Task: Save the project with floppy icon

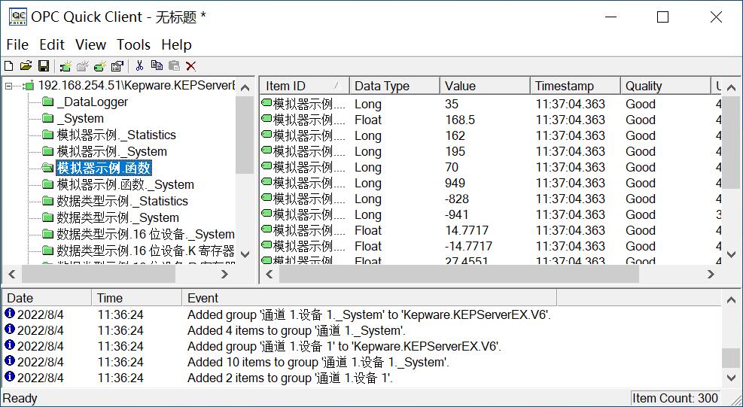Action: coord(44,66)
